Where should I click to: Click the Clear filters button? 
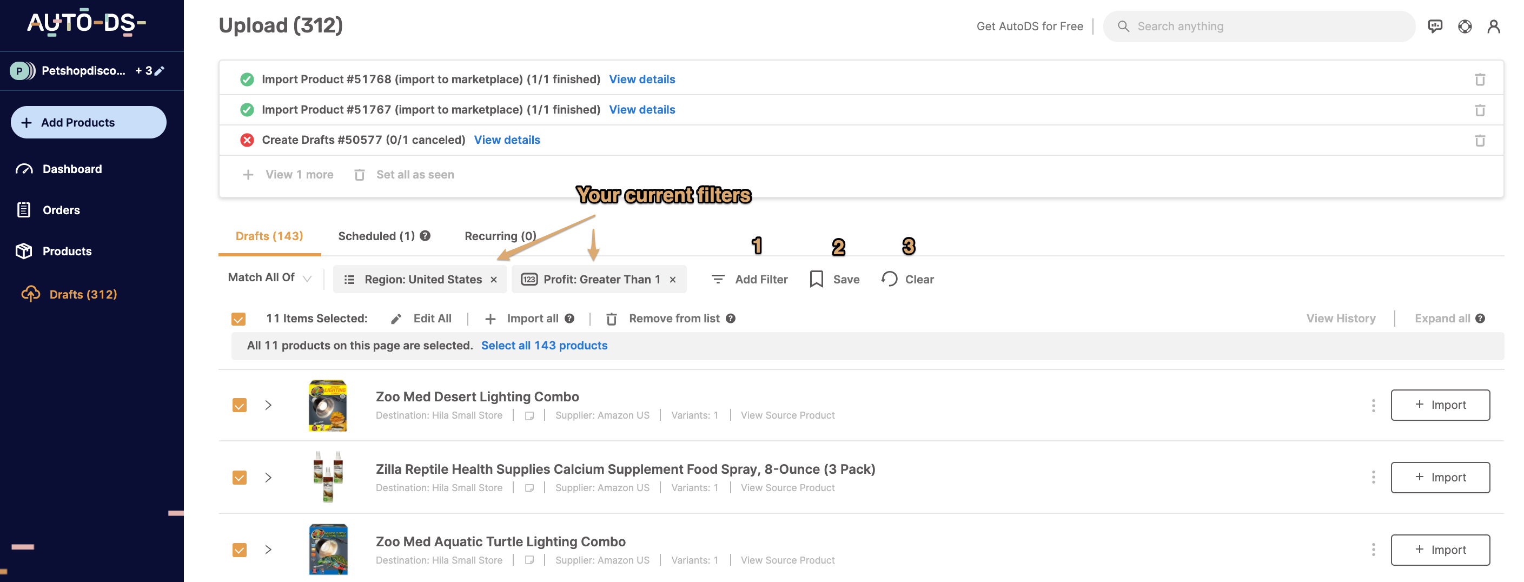[x=907, y=279]
